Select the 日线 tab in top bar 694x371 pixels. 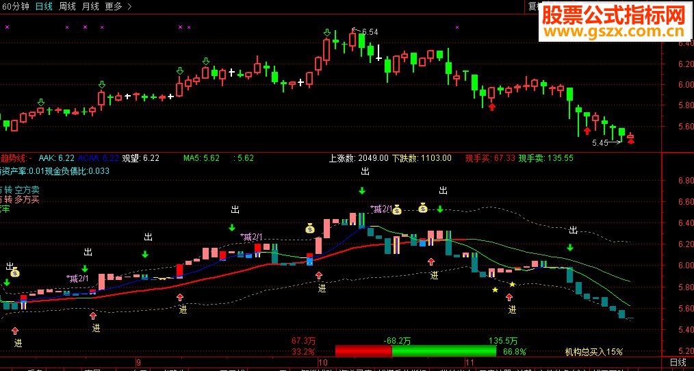click(44, 6)
